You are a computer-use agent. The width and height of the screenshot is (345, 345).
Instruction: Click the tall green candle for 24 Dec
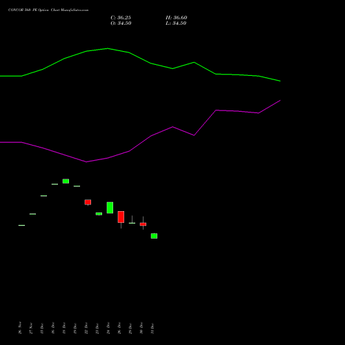pyautogui.click(x=110, y=208)
